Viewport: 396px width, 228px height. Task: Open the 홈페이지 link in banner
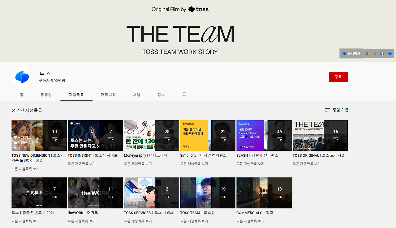click(x=351, y=53)
